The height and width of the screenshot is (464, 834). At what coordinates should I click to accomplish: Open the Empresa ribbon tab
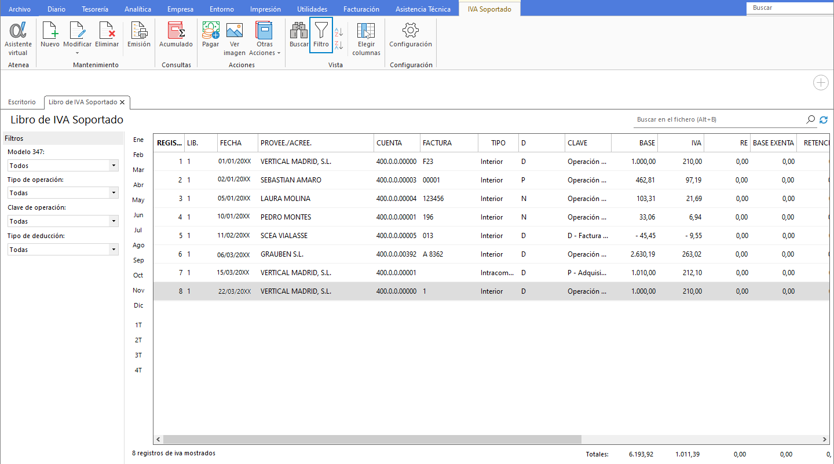[x=180, y=9]
